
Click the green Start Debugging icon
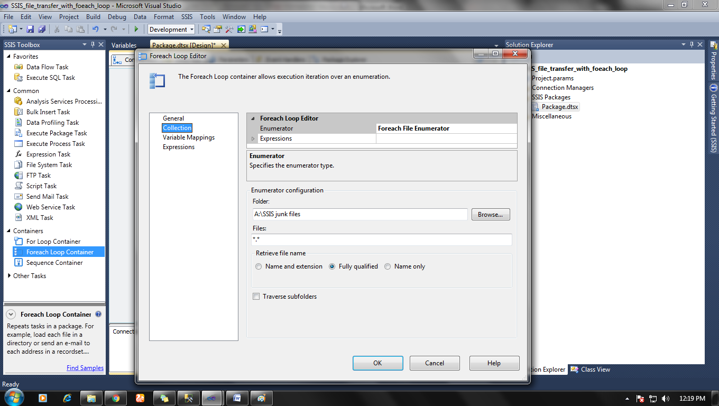136,29
